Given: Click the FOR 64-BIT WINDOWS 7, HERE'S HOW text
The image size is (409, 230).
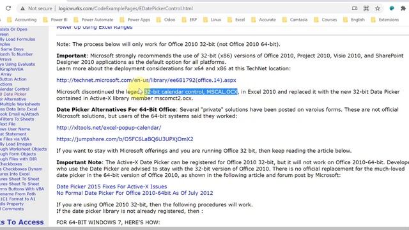Looking at the screenshot, I should pos(108,222).
